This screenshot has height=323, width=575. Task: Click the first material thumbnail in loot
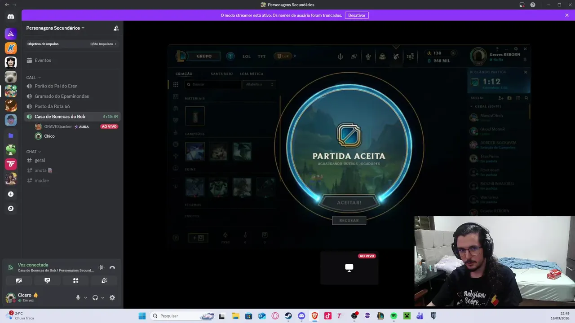point(195,116)
